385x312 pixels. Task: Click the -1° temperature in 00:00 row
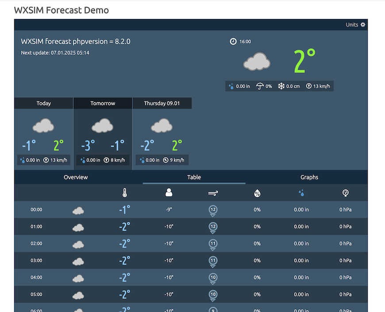click(x=124, y=210)
